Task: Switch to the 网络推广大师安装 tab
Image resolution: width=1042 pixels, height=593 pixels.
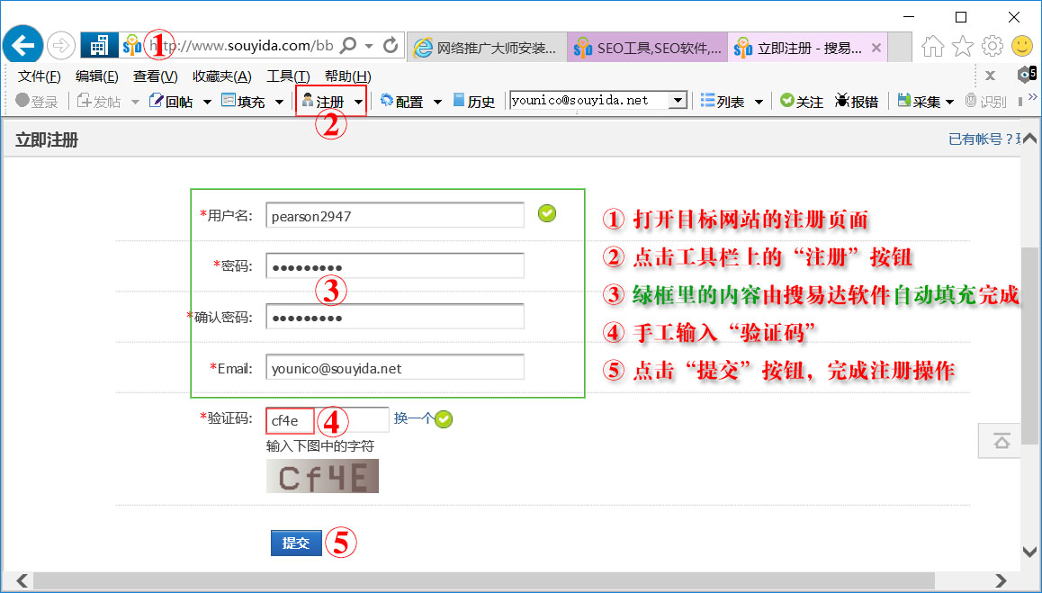Action: [x=487, y=47]
